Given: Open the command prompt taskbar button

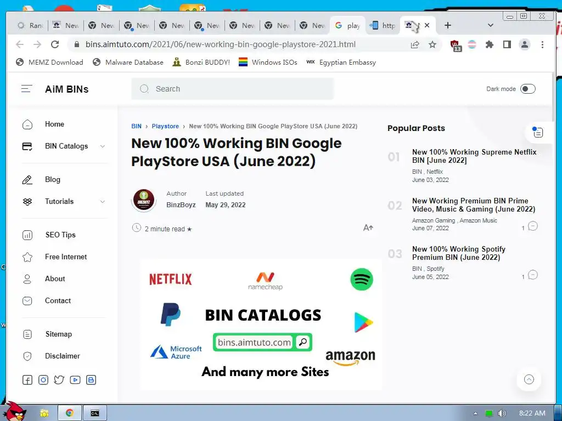Looking at the screenshot, I should [x=95, y=413].
